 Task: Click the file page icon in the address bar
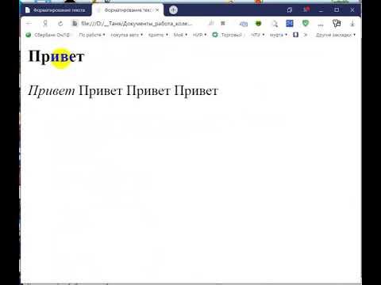(75, 24)
